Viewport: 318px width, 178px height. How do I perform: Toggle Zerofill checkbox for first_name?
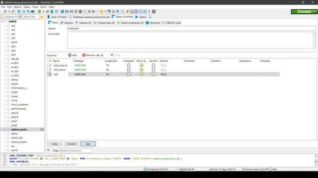point(154,70)
